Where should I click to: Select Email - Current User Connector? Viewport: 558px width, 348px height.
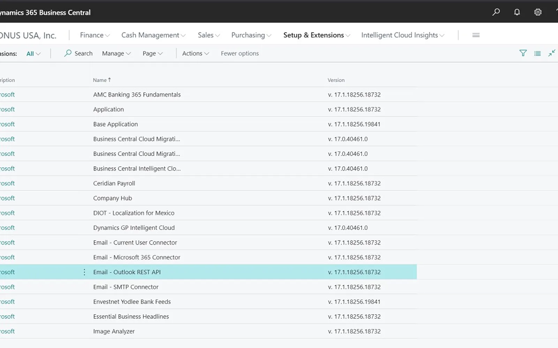point(135,243)
